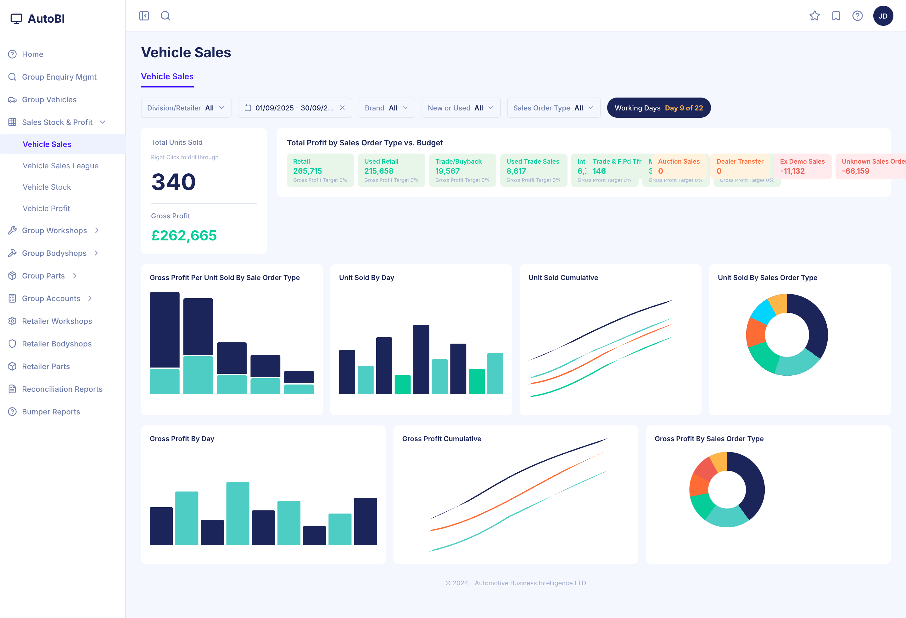The height and width of the screenshot is (618, 906).
Task: Click the Working Days button
Action: point(658,108)
